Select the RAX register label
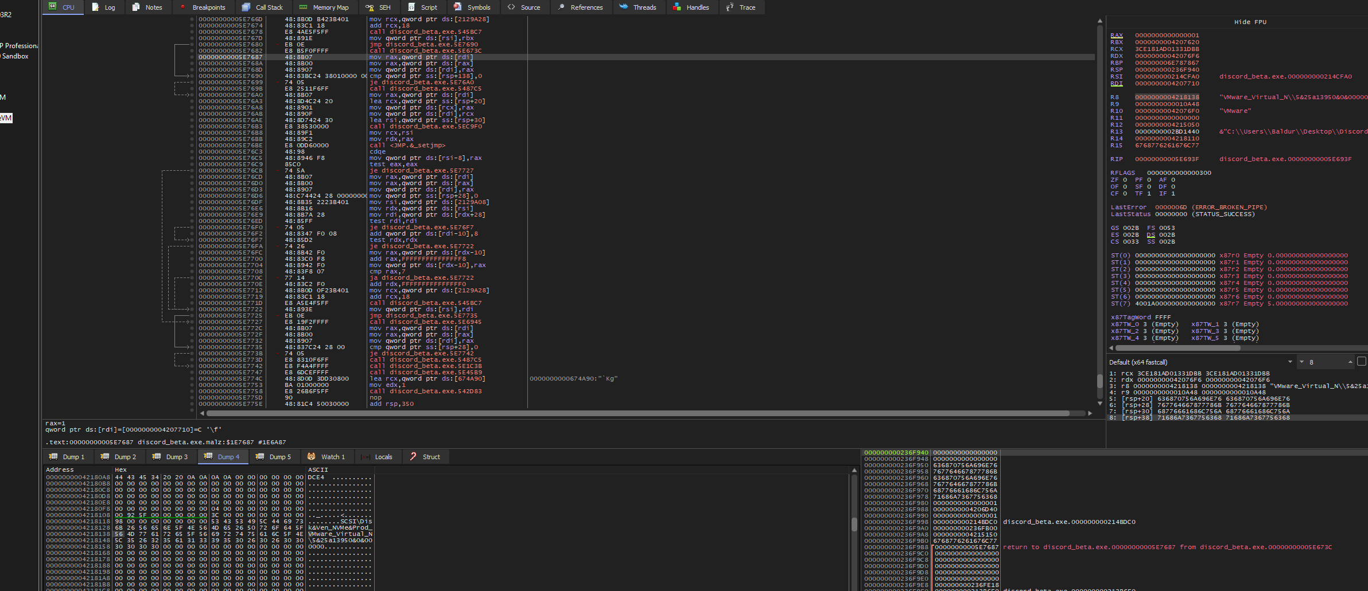Viewport: 1368px width, 591px height. point(1116,36)
